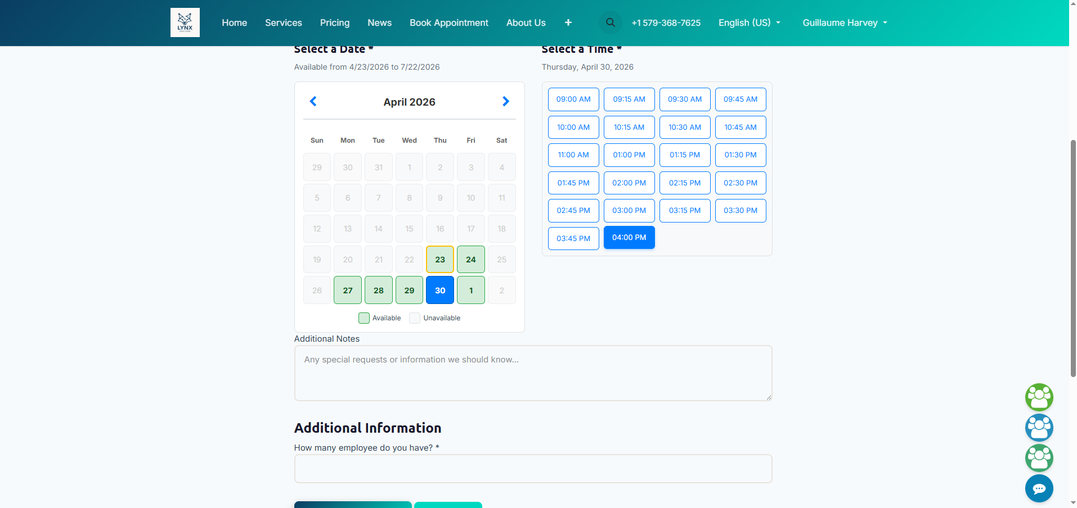Open the Guillaume Harvey user menu
The image size is (1077, 508).
coord(844,22)
